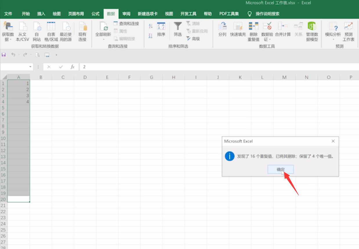359x249 pixels.
Task: Undo last action in quick access toolbar
Action: 13,55
